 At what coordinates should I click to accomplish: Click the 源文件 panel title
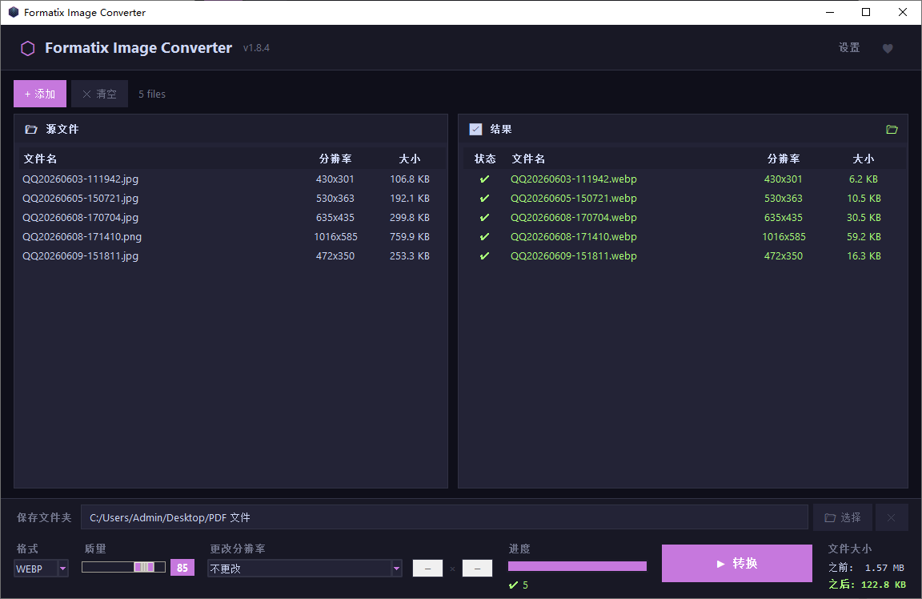coord(62,130)
